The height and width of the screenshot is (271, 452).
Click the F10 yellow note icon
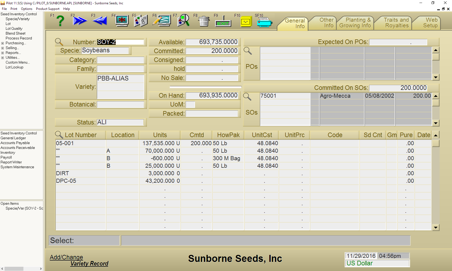[x=245, y=21]
